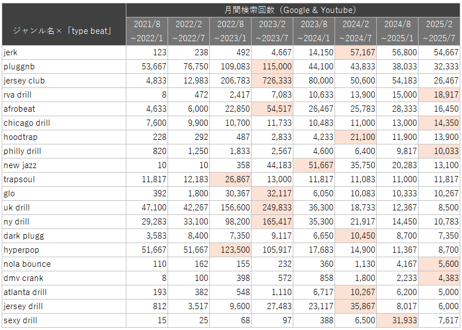Viewport: 462px width, 330px height.
Task: Click the 'atlanta drill' row label
Action: (x=64, y=292)
